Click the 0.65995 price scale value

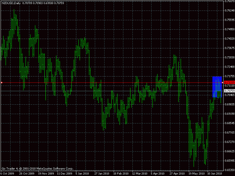pos(230,161)
